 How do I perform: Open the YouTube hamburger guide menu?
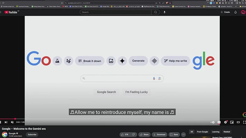tap(1, 12)
